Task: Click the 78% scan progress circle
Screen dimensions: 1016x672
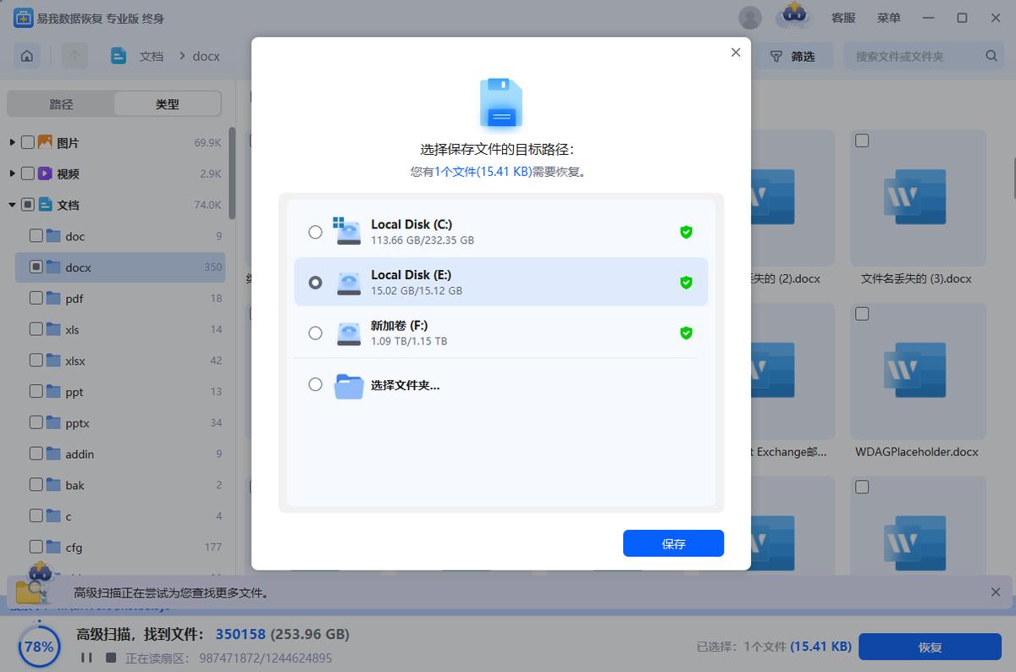Action: coord(38,646)
